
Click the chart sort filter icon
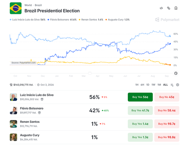pyautogui.click(x=172, y=85)
